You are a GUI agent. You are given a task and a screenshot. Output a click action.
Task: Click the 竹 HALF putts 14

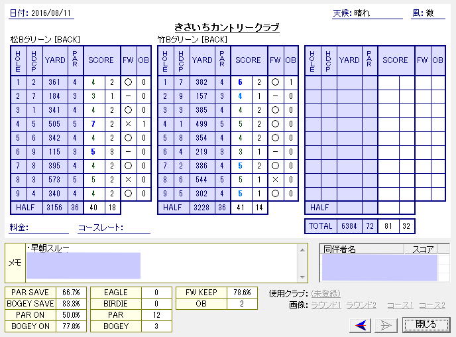click(x=259, y=208)
